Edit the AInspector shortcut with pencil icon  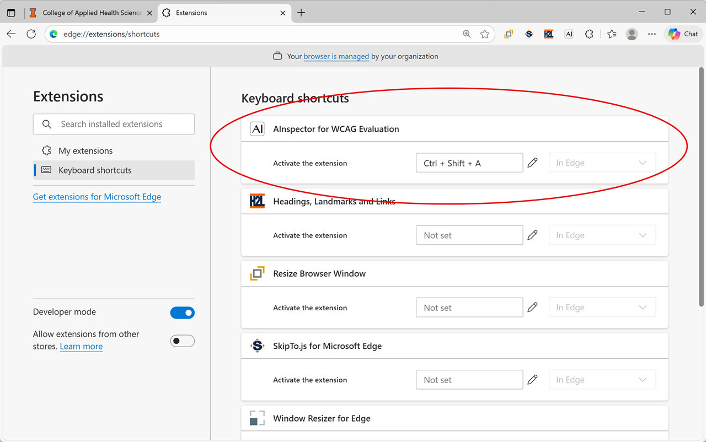pos(532,163)
